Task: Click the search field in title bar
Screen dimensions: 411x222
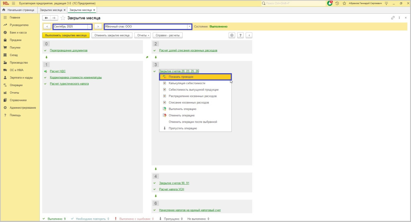Action: (x=293, y=3)
